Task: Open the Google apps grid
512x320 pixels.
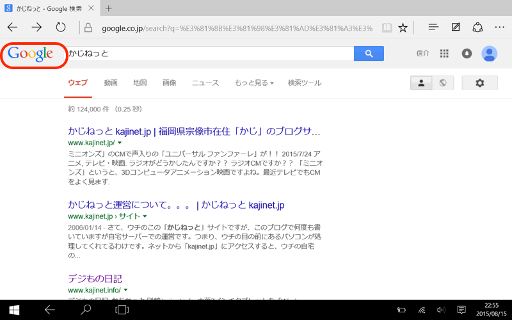Action: pos(444,54)
